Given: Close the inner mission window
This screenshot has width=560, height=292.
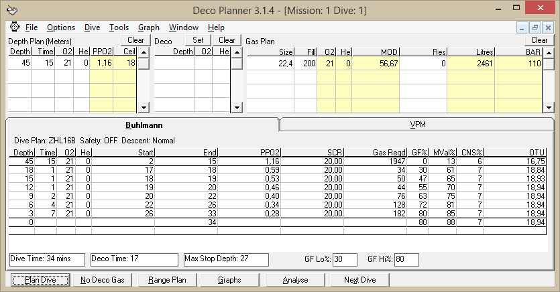Looking at the screenshot, I should tap(547, 27).
